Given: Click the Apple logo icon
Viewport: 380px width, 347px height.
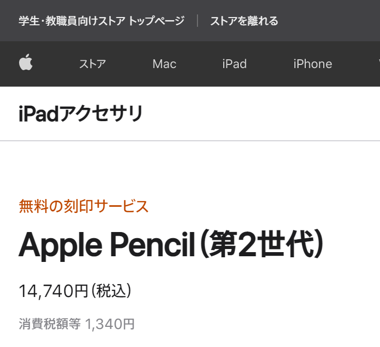Looking at the screenshot, I should pyautogui.click(x=26, y=63).
